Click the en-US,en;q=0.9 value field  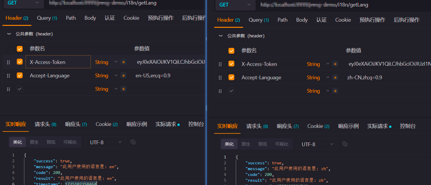tap(153, 76)
